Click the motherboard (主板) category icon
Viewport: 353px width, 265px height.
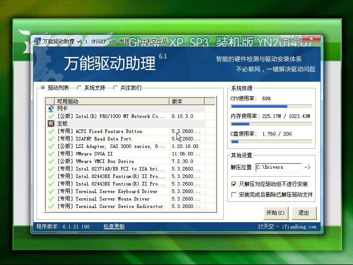coord(51,124)
